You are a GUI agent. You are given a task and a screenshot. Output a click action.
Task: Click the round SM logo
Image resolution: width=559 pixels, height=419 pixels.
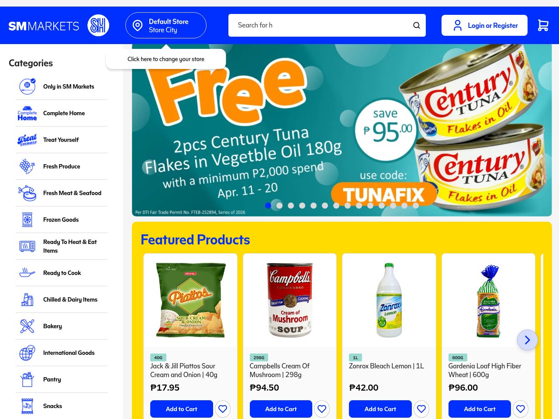pos(98,25)
